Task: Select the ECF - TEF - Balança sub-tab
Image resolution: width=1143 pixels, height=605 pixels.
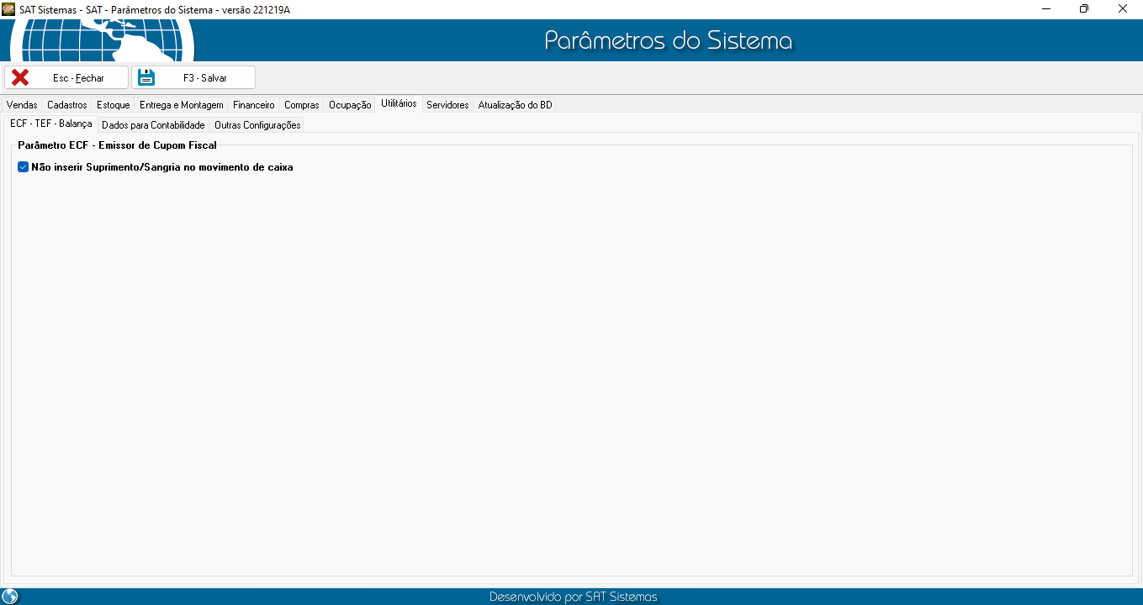Action: pyautogui.click(x=50, y=124)
